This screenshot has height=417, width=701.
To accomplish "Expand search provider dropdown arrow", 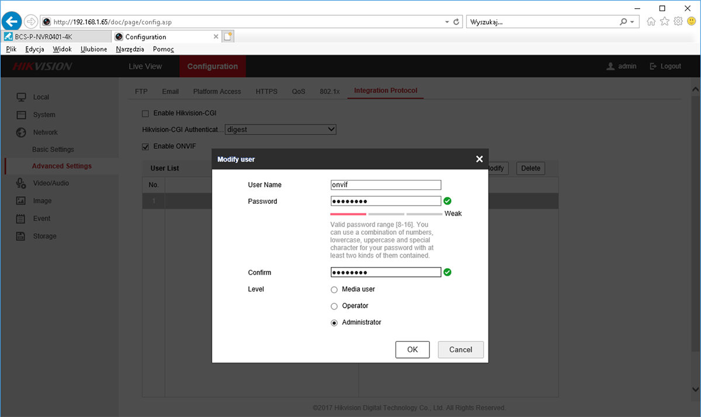I will click(x=633, y=22).
